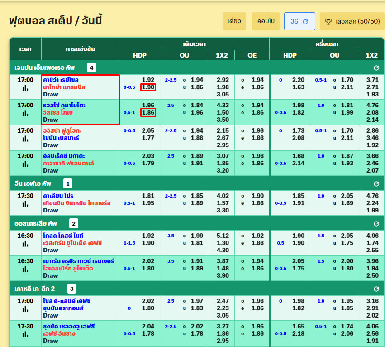View stats chart icon for Roasso Kumamoto match
This screenshot has width=385, height=347.
pos(25,113)
